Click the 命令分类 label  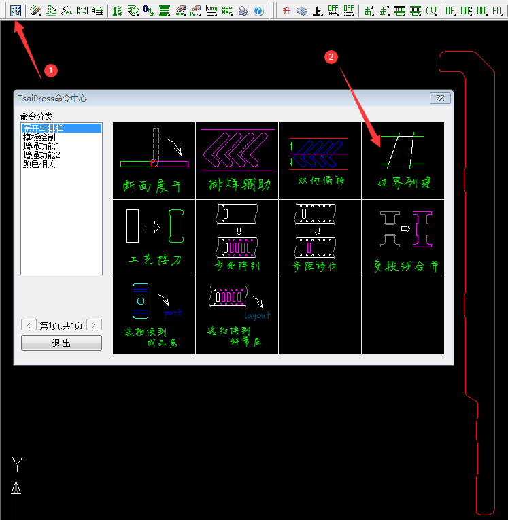click(37, 116)
